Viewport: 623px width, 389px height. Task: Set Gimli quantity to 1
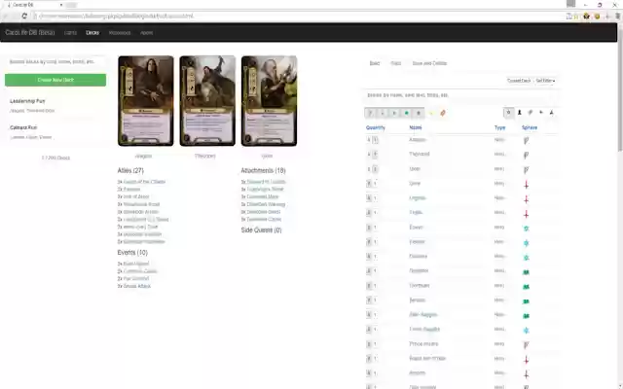tap(375, 184)
